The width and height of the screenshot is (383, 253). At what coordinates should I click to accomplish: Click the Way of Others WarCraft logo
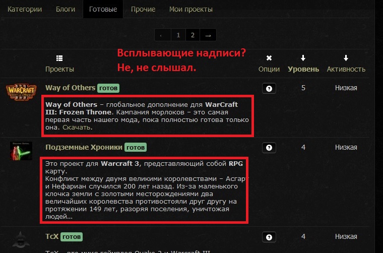click(x=22, y=92)
